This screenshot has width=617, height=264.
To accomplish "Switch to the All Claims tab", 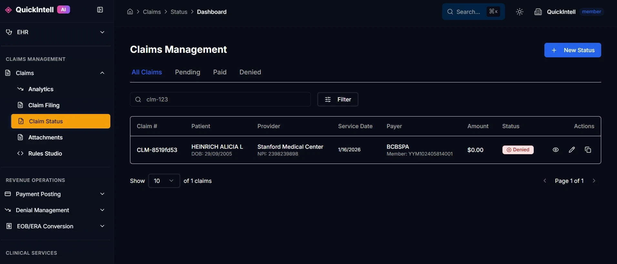I will click(x=147, y=72).
